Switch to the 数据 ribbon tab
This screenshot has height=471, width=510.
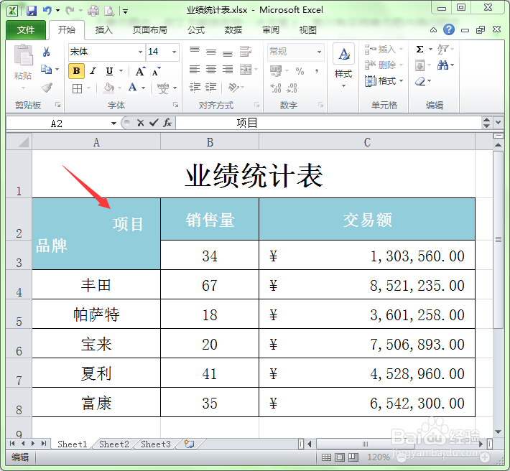[233, 30]
